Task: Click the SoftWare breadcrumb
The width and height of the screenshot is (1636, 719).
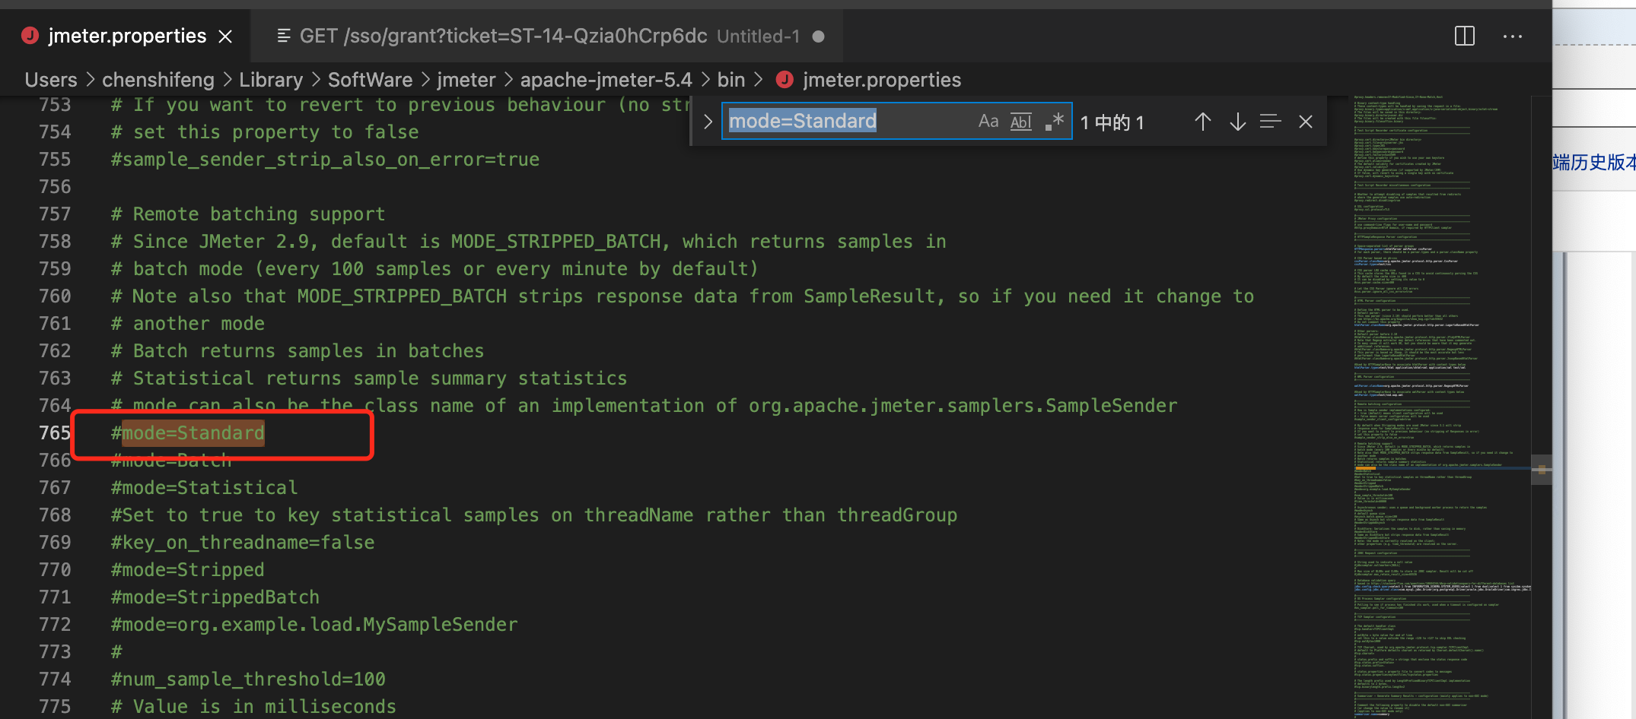Action: click(371, 80)
